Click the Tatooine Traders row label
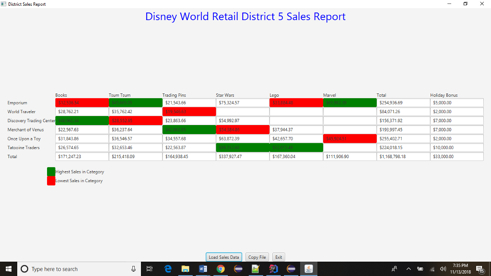Screen dimensions: 491x276 coord(23,148)
